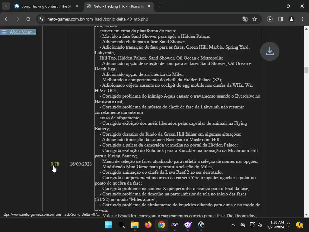Open the Abrir Menu hamburger button
This screenshot has width=309, height=232.
pyautogui.click(x=18, y=32)
